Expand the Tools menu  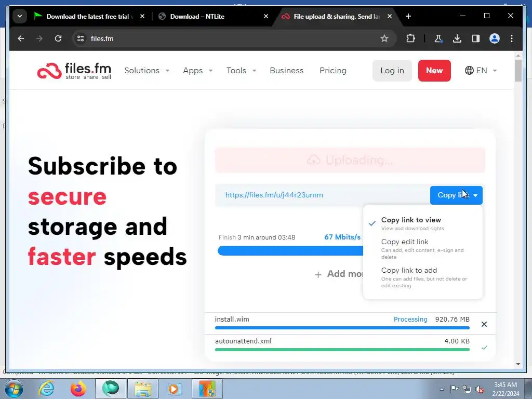click(x=241, y=71)
